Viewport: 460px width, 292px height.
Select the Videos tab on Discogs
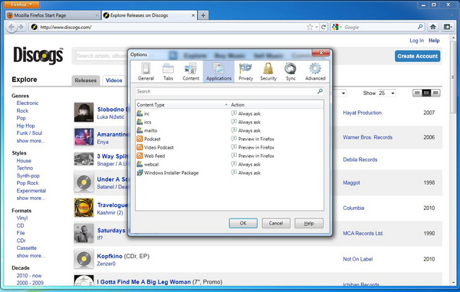click(x=113, y=80)
